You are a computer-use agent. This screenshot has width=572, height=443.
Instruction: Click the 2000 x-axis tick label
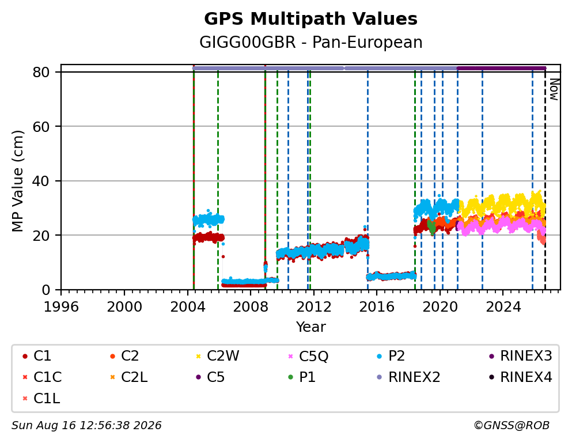click(124, 307)
